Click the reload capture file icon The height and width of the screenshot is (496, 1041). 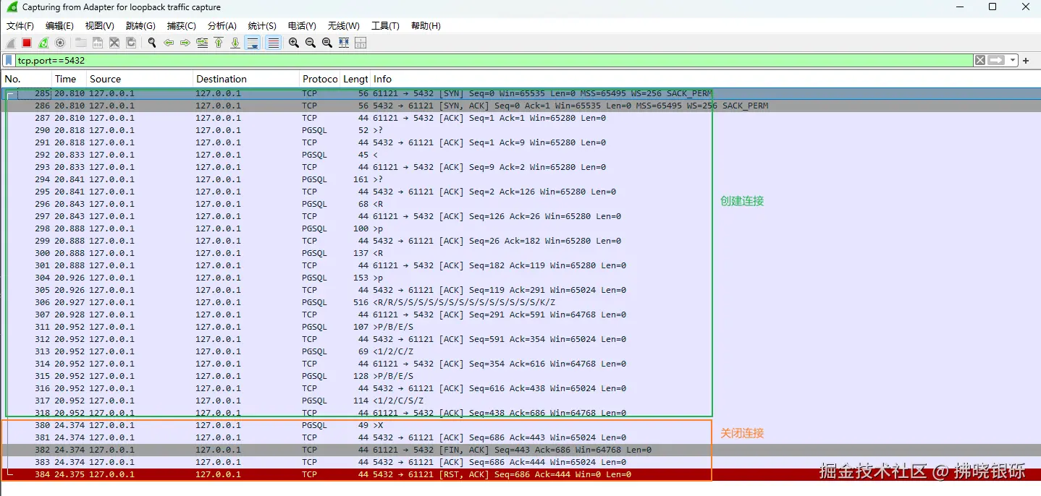(131, 43)
